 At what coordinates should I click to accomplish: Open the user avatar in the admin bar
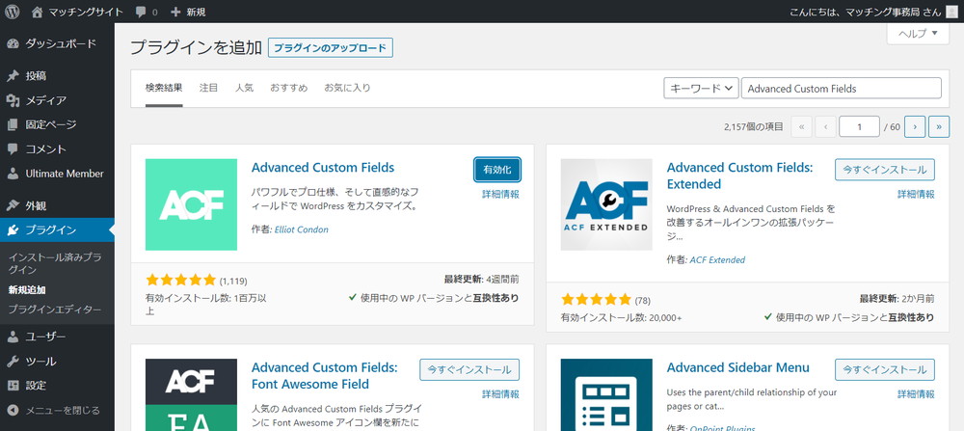[951, 12]
